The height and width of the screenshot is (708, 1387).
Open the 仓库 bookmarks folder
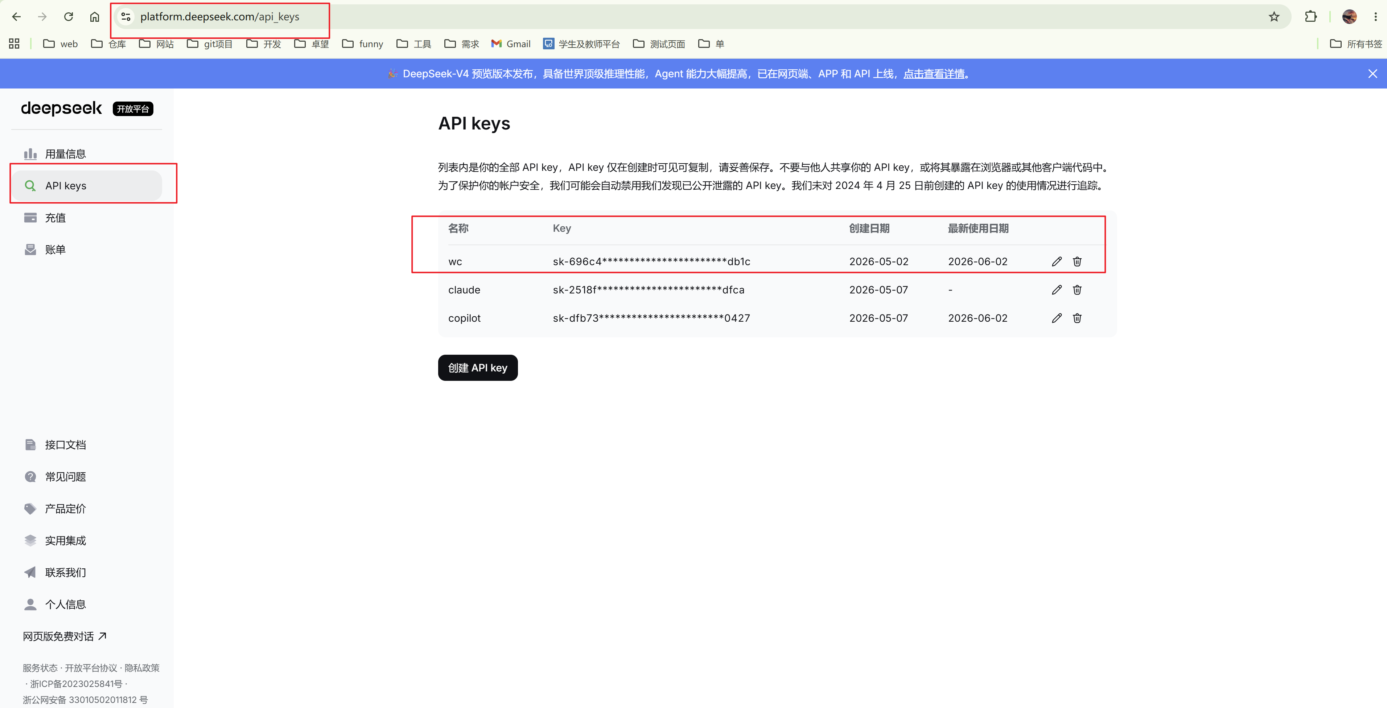109,44
